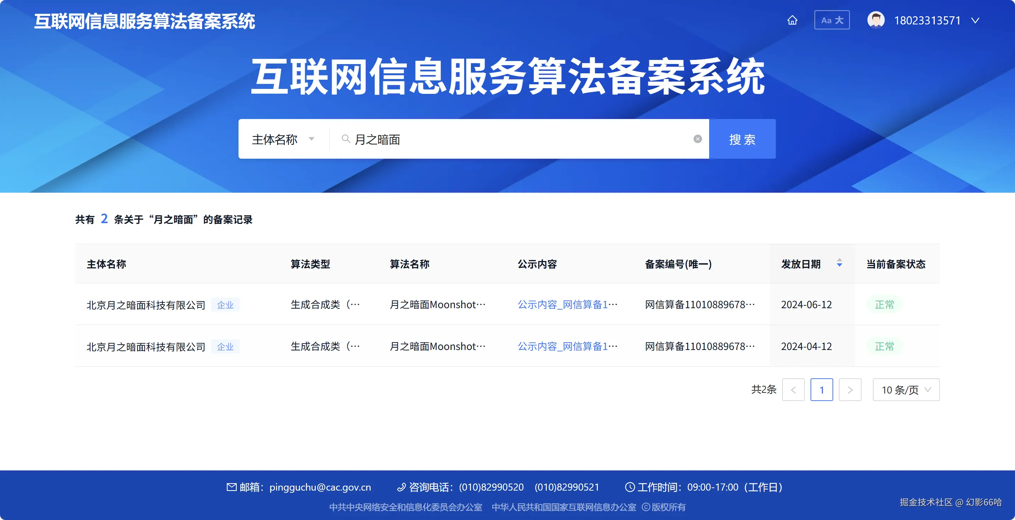Go to the home page icon
This screenshot has height=520, width=1015.
tap(792, 20)
